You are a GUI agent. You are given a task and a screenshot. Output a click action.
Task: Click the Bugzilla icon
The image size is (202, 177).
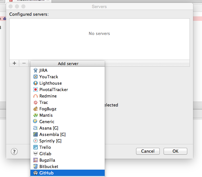click(x=36, y=160)
